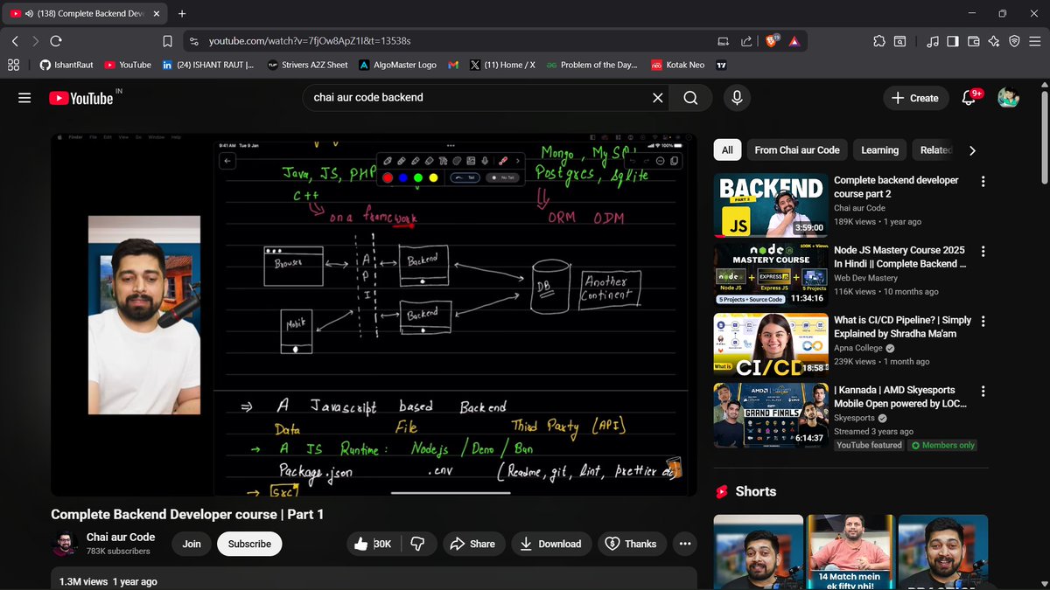Open more actions ellipsis under the video
This screenshot has width=1050, height=590.
[x=684, y=544]
